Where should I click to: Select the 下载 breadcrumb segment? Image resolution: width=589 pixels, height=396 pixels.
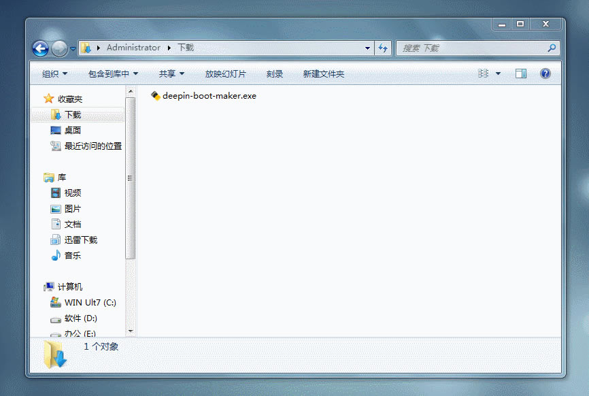[x=186, y=48]
